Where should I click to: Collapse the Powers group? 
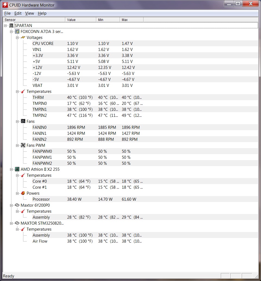17,193
